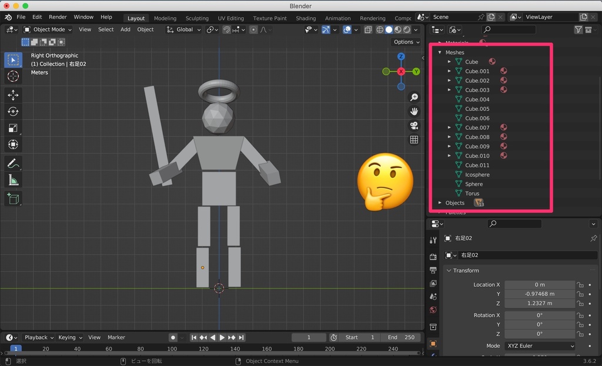Open the Output Properties printer tab
Screen dimensions: 602x366
(433, 269)
